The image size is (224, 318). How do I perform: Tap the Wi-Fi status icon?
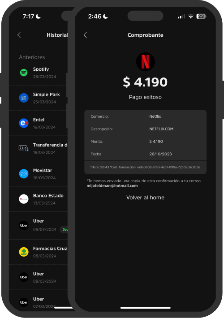point(190,17)
